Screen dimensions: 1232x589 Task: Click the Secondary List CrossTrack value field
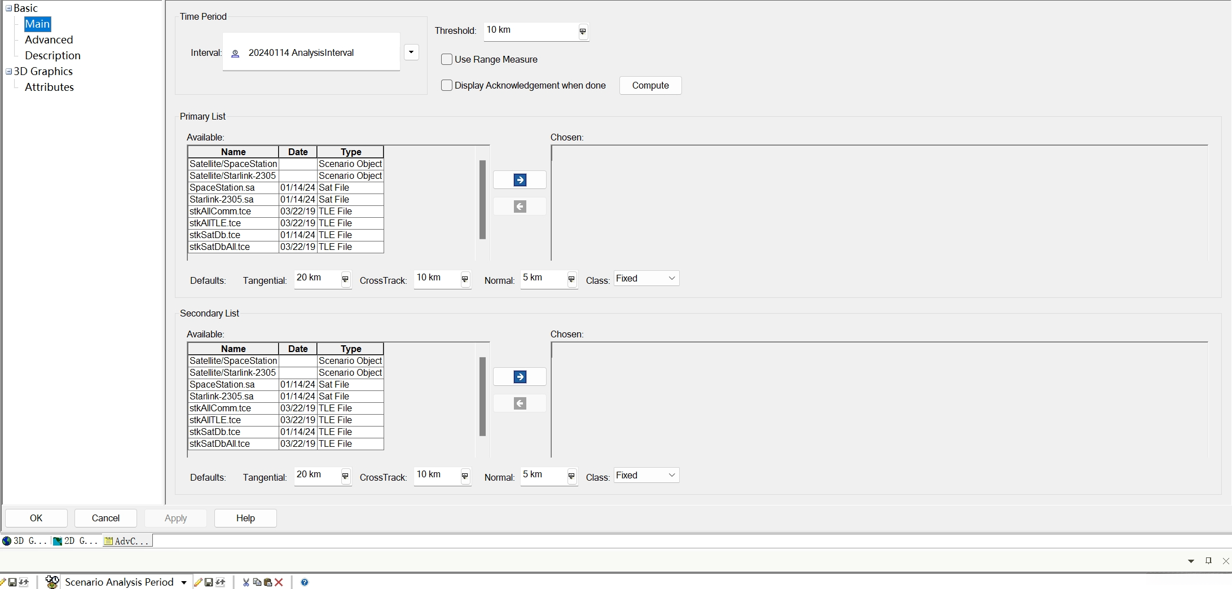pyautogui.click(x=437, y=475)
